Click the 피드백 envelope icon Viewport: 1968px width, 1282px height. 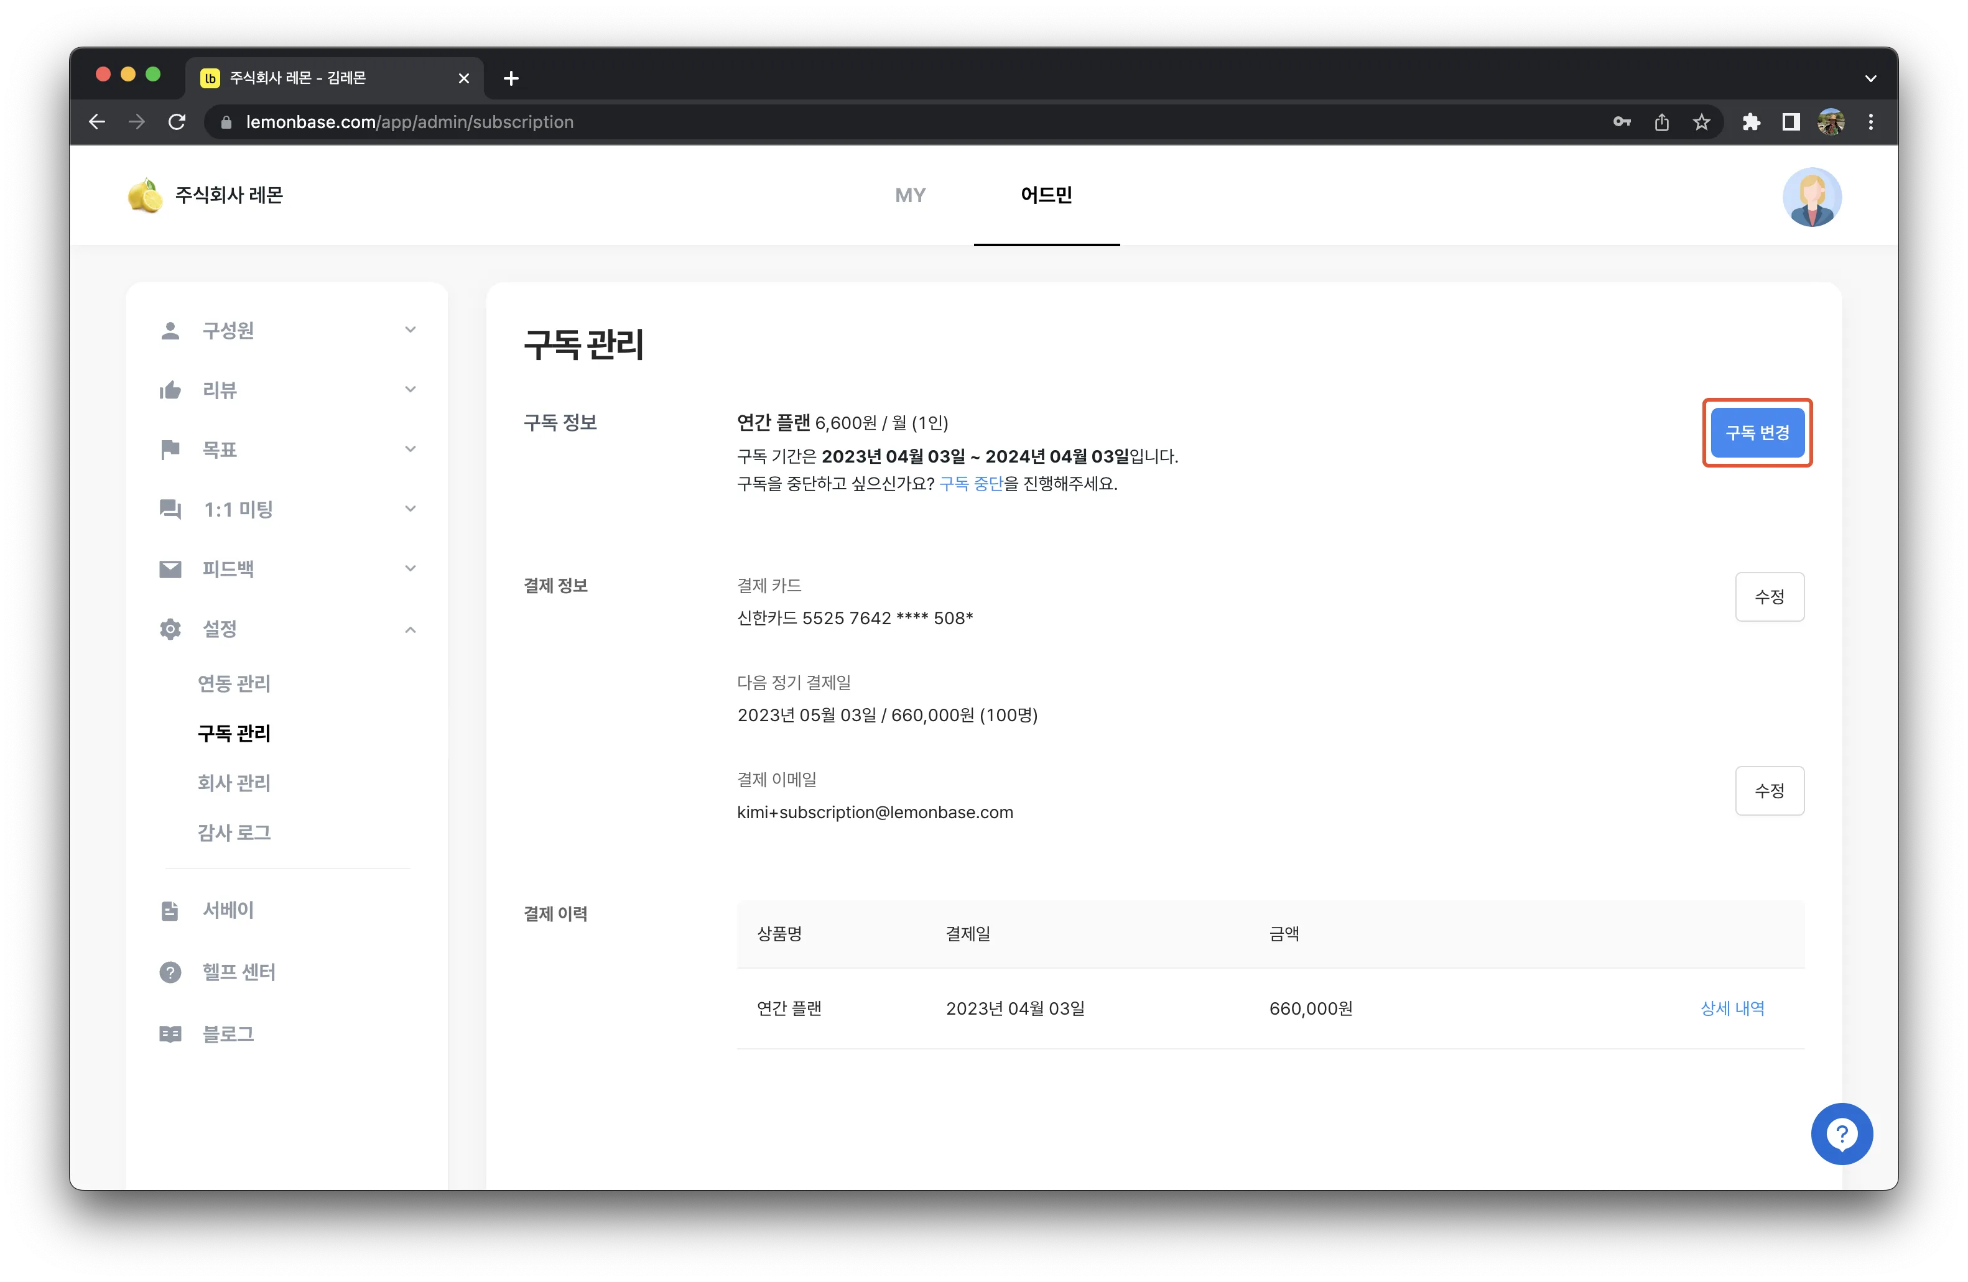(170, 569)
